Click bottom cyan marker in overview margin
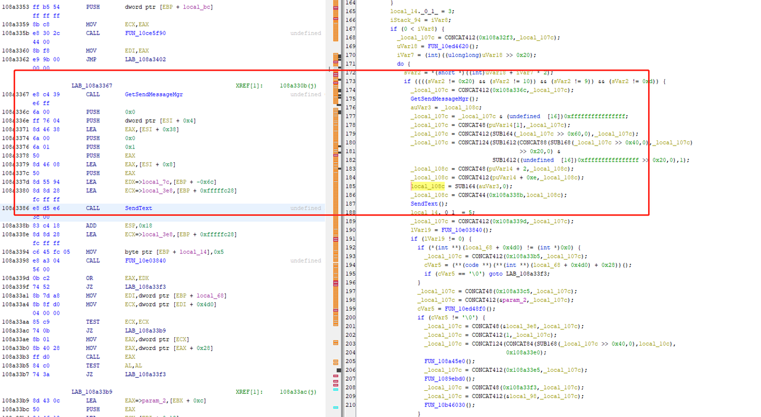This screenshot has height=417, width=761. [x=335, y=407]
